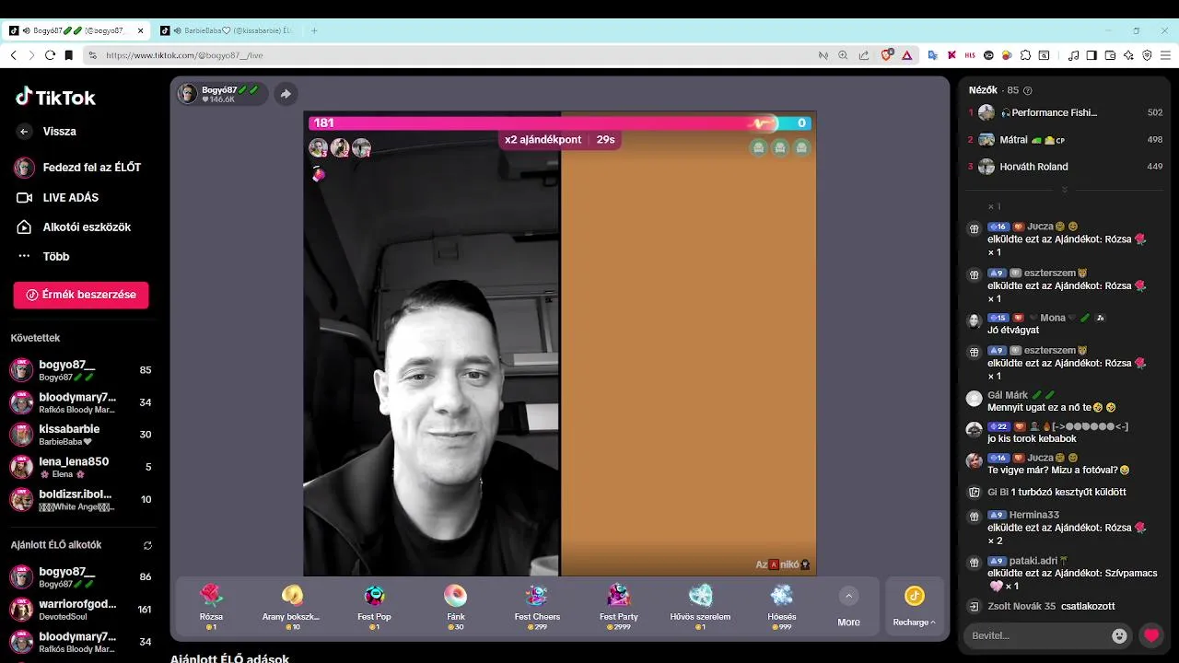Click the x2 ajándékpont timer badge
This screenshot has width=1179, height=663.
click(x=560, y=140)
